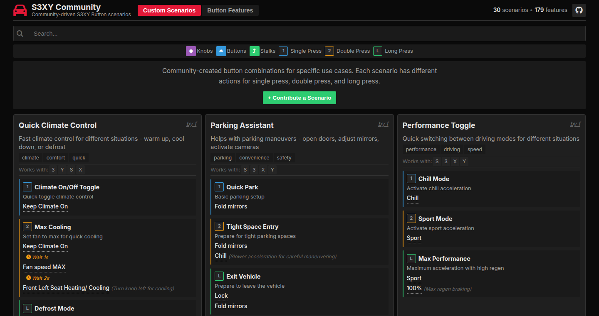Open author link on Parking Assistant card
This screenshot has height=316, width=599.
383,124
